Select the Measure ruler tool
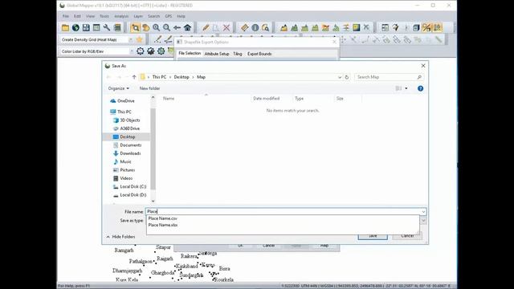The image size is (514, 289). pos(244,28)
